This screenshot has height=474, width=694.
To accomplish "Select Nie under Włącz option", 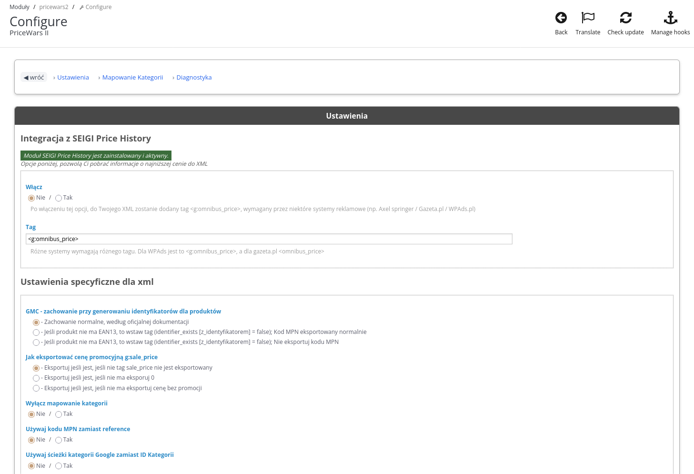I will pyautogui.click(x=31, y=198).
